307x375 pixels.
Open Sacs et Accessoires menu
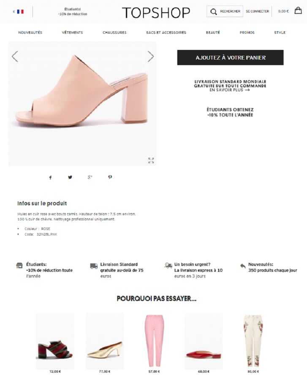tap(166, 32)
